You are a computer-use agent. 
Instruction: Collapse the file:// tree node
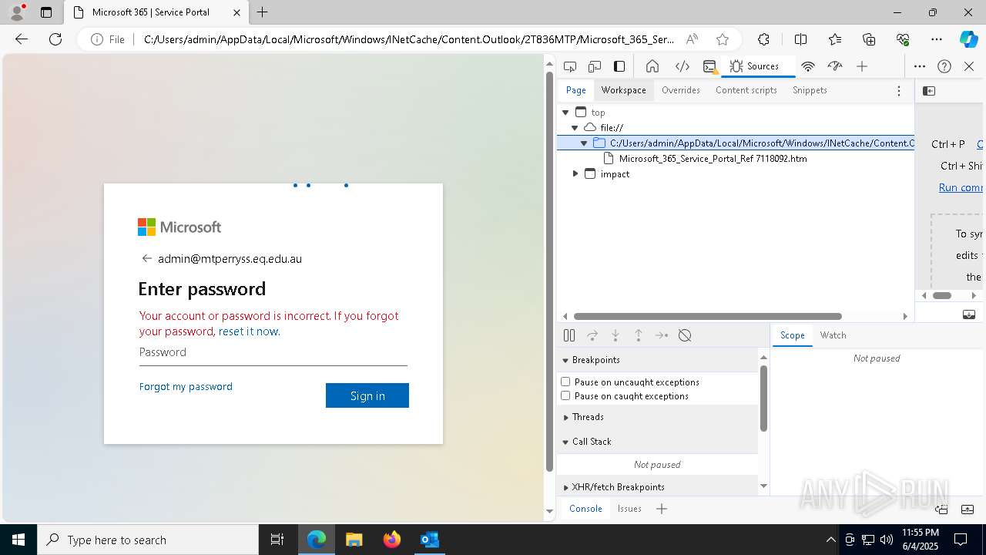(x=575, y=128)
